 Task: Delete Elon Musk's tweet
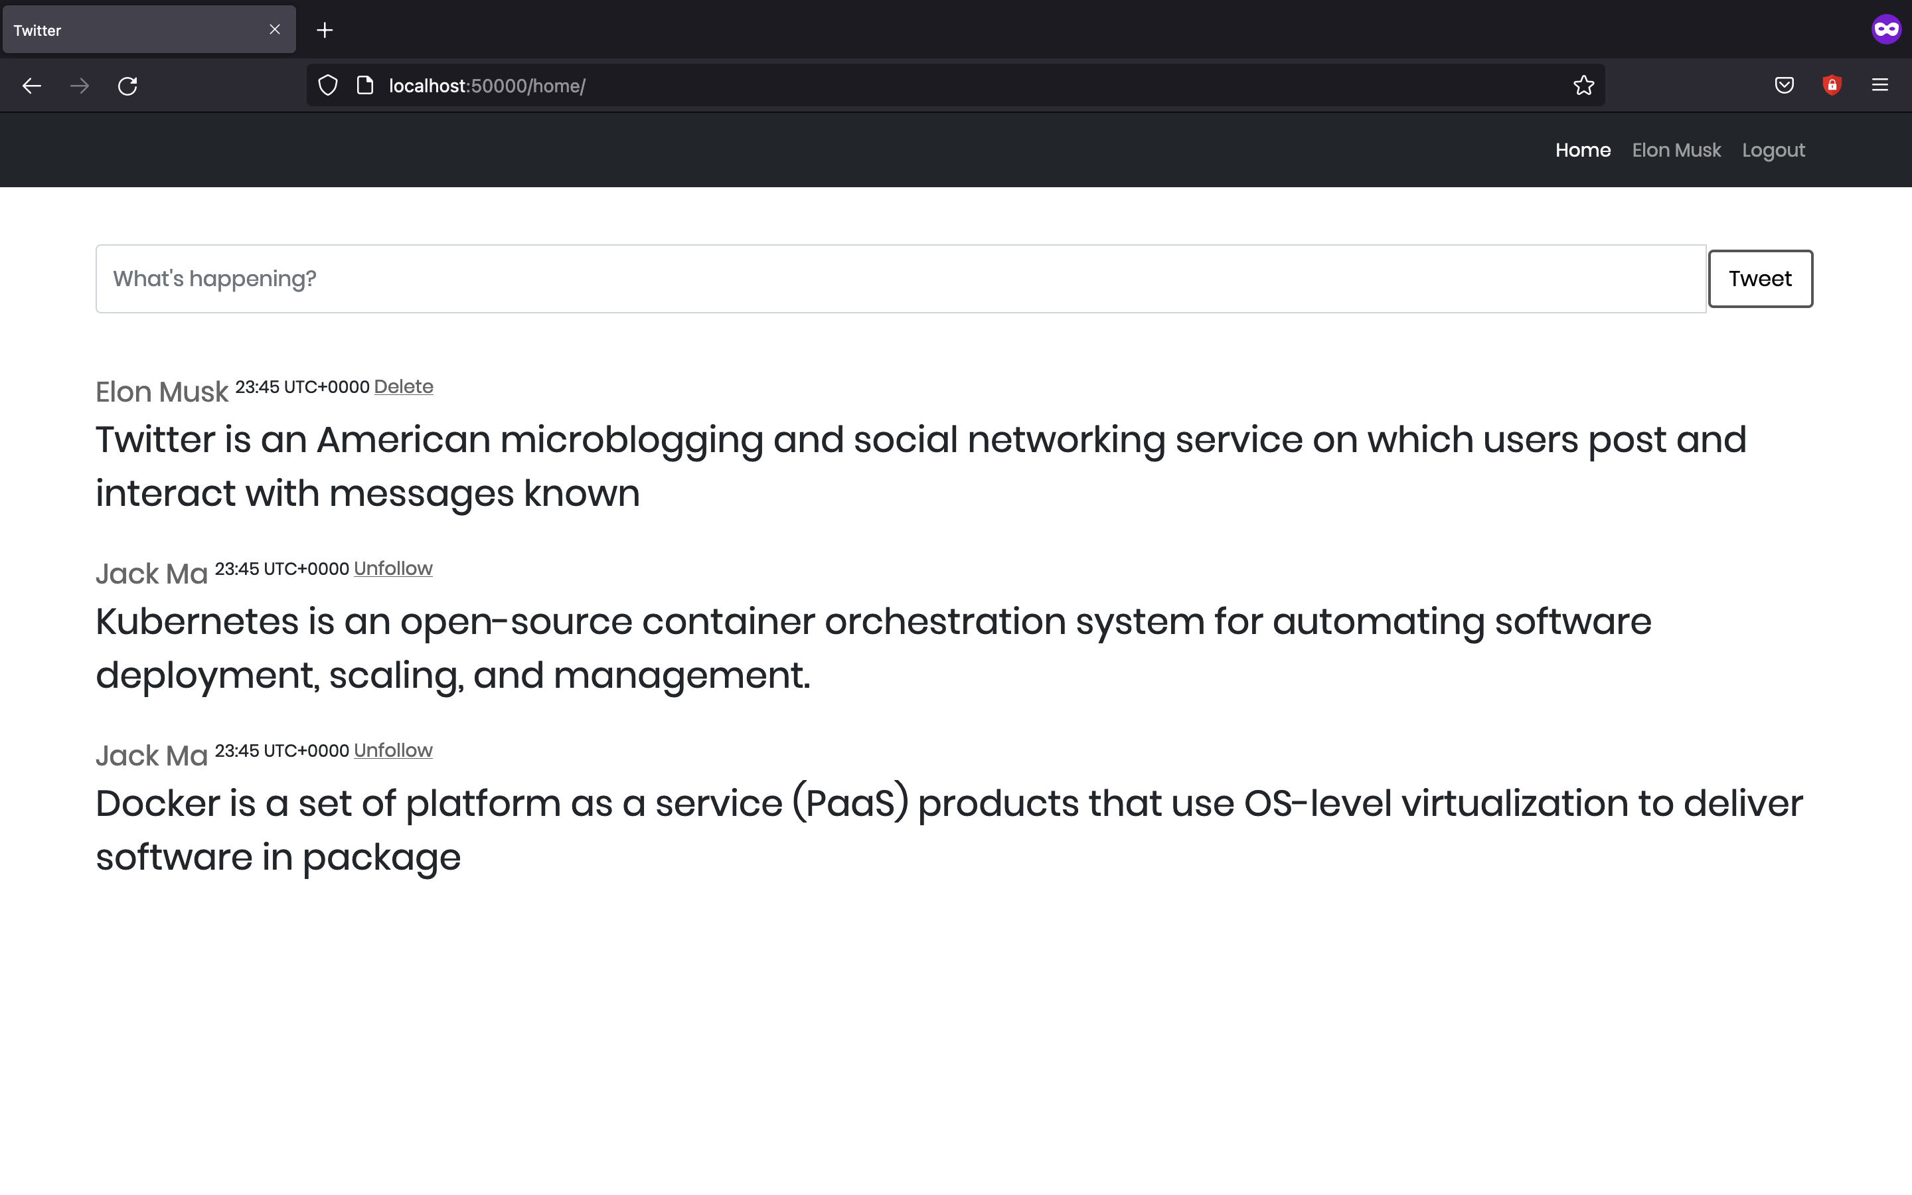(x=403, y=386)
